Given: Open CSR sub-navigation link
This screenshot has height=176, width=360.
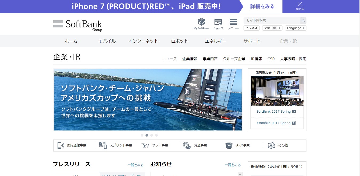Looking at the screenshot, I should tap(271, 59).
